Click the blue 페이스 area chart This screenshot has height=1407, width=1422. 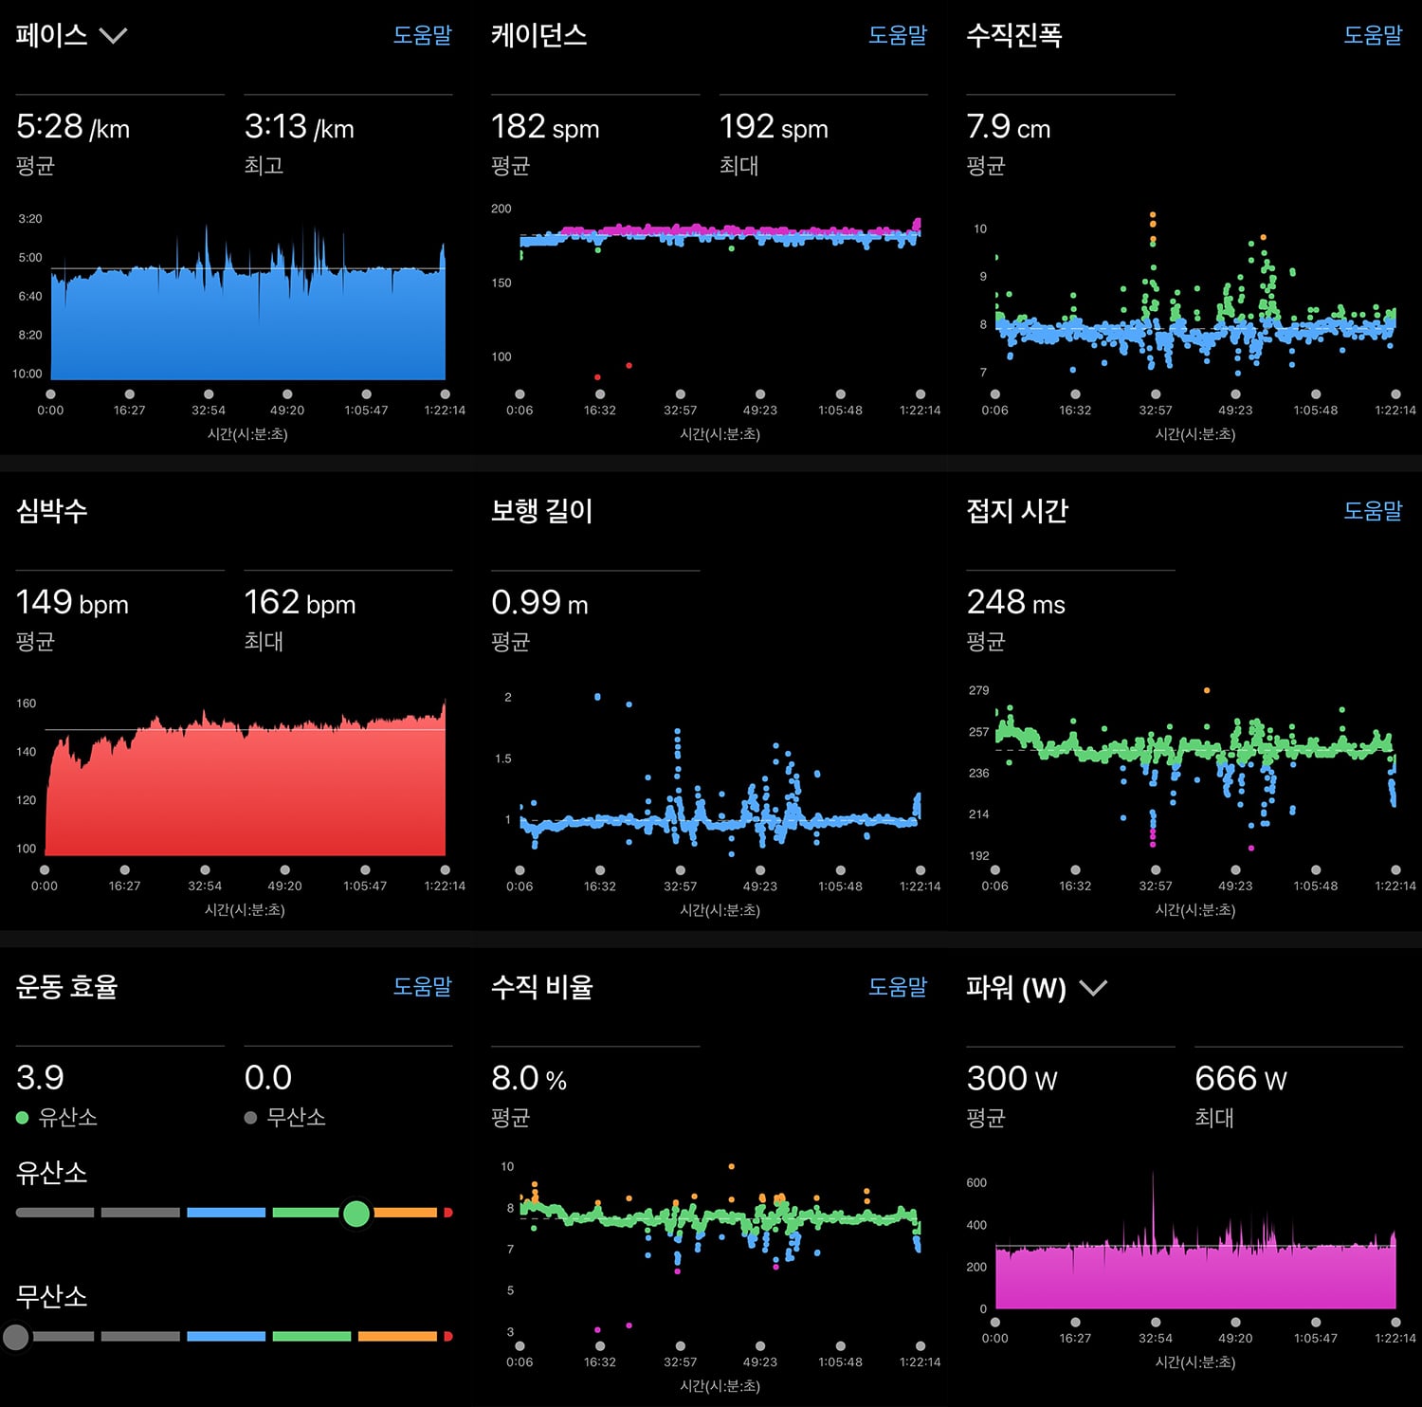coord(247,322)
